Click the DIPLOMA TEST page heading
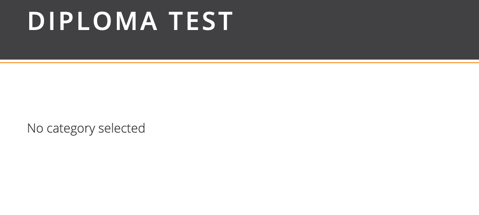 pos(130,21)
